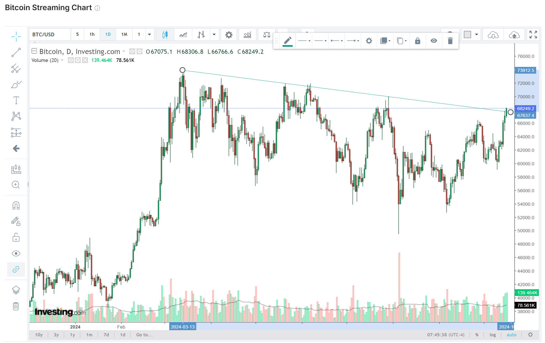Image resolution: width=545 pixels, height=343 pixels.
Task: Expand the chart style dropdown arrow
Action: pos(214,34)
